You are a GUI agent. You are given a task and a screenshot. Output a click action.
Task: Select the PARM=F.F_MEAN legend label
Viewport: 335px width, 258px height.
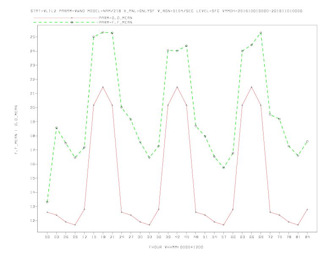click(115, 22)
